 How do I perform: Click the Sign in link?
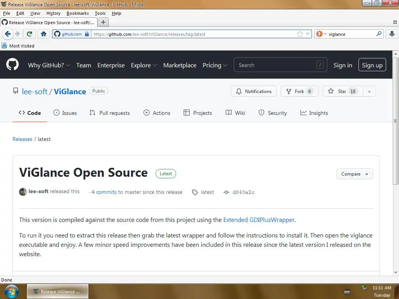point(343,65)
